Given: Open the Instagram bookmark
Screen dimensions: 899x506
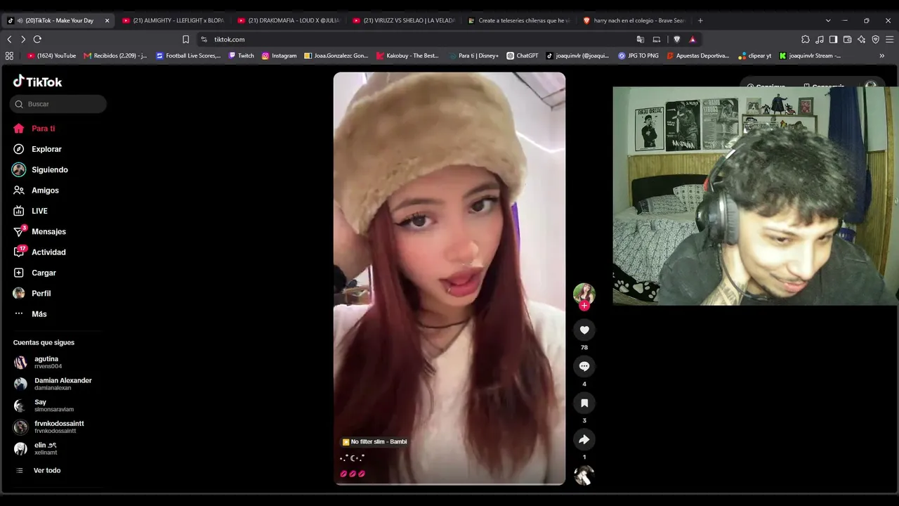Looking at the screenshot, I should point(279,56).
